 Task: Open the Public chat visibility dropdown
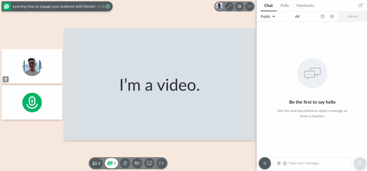tap(268, 17)
